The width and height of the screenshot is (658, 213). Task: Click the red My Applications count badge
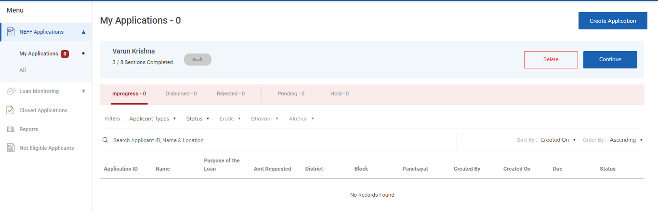(x=65, y=54)
